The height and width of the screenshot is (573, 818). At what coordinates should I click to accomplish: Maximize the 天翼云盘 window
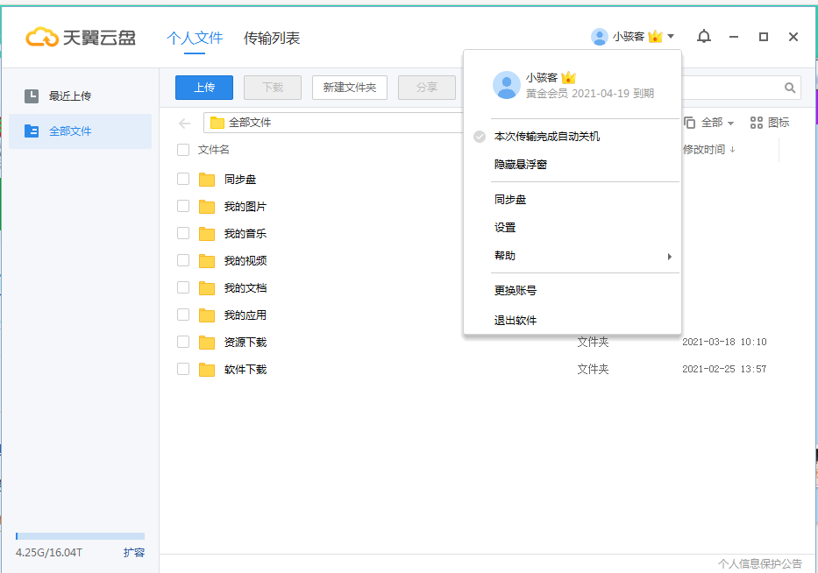tap(764, 37)
